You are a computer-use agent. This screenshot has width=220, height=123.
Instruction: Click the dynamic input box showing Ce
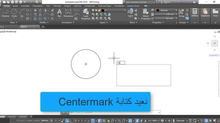[121, 63]
